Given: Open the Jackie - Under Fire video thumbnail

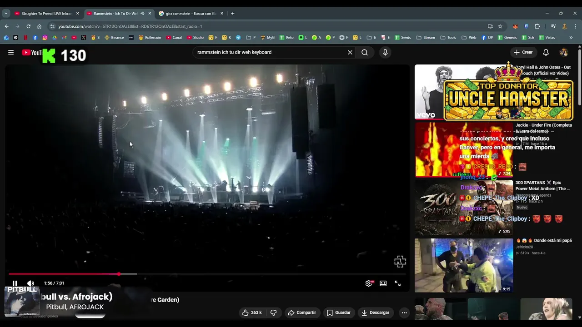Looking at the screenshot, I should (464, 150).
